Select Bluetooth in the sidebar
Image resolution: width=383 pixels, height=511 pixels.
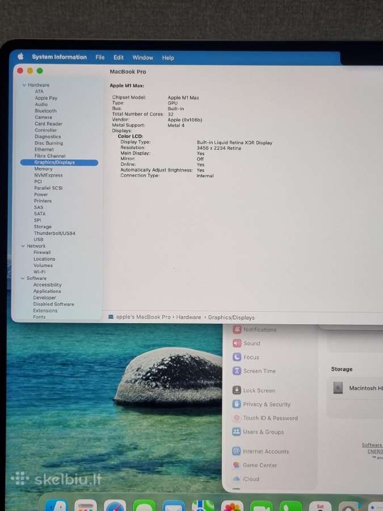click(45, 111)
